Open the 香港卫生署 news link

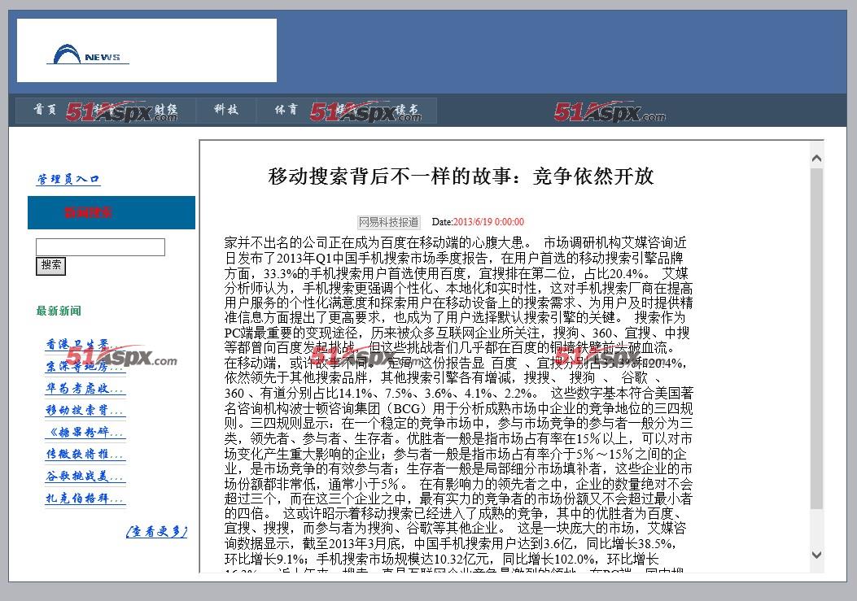click(85, 345)
